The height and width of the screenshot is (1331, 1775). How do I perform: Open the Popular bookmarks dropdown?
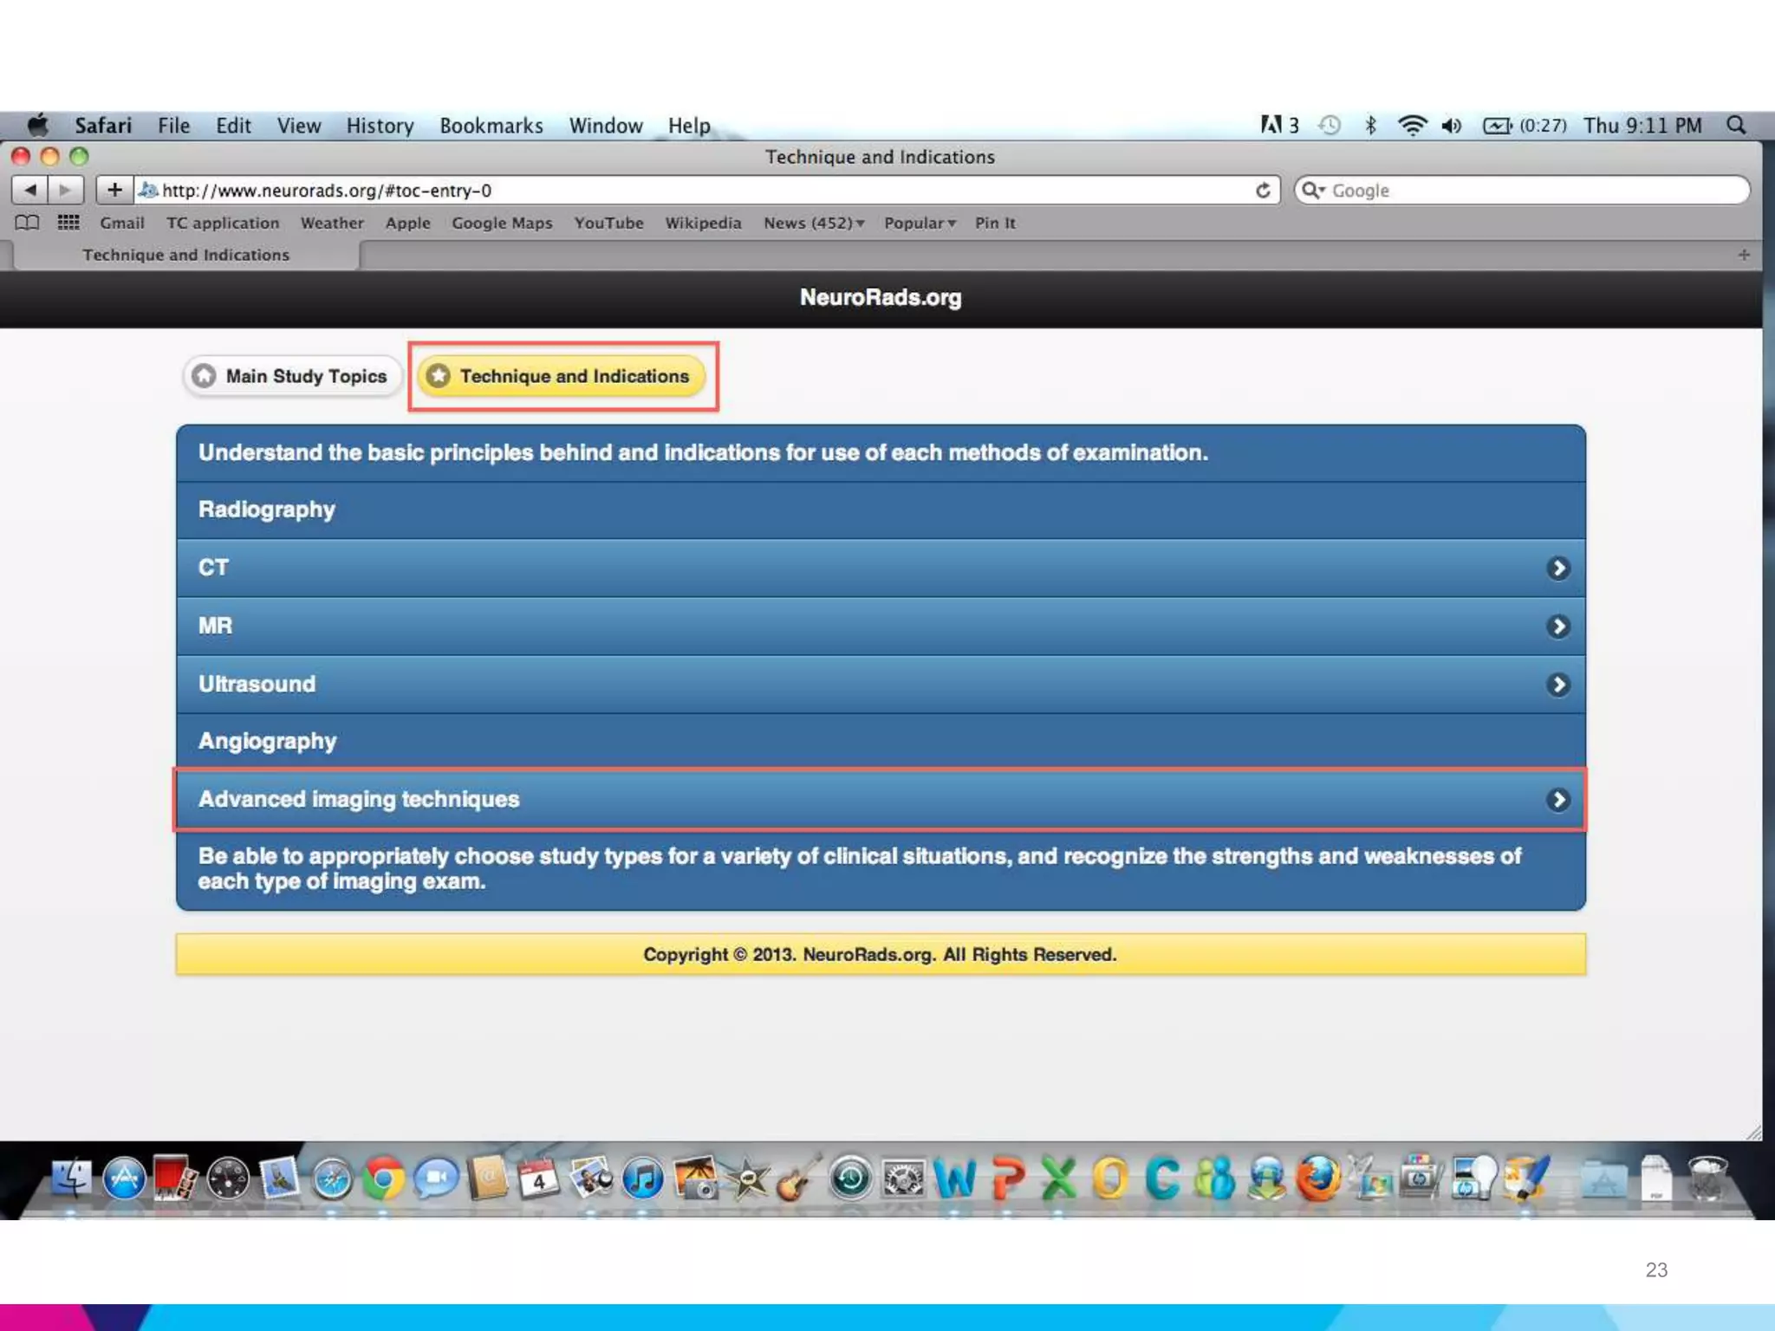(x=919, y=223)
